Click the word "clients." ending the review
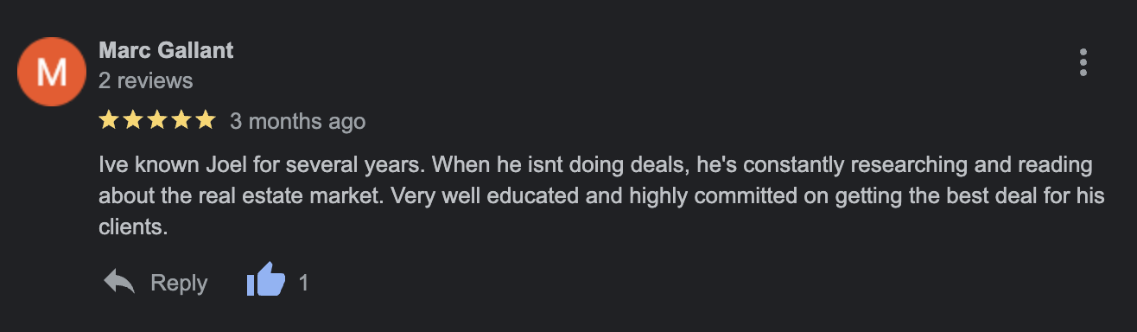The height and width of the screenshot is (332, 1137). click(132, 227)
